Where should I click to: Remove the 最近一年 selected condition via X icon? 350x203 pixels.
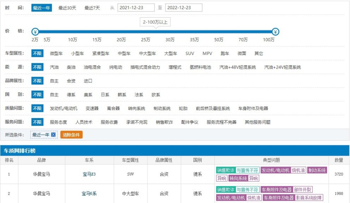coord(53,135)
